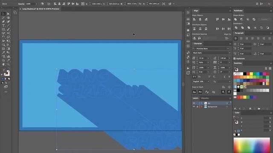The image size is (273, 153).
Task: Click Divide in Pathfinder panel
Action: [x=236, y=28]
